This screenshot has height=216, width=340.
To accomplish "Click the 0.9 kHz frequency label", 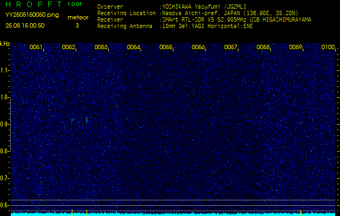I will click(4, 124).
